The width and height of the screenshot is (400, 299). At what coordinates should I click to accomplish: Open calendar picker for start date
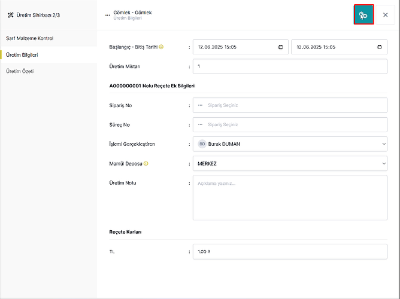click(x=280, y=47)
